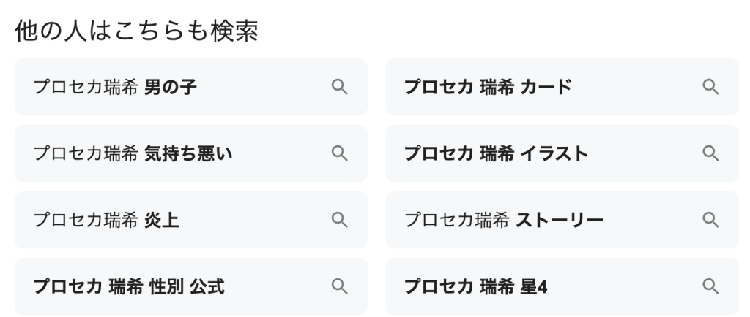Screen dimensions: 750x317
Task: Click the bold 炎上 keyword text
Action: pos(162,221)
